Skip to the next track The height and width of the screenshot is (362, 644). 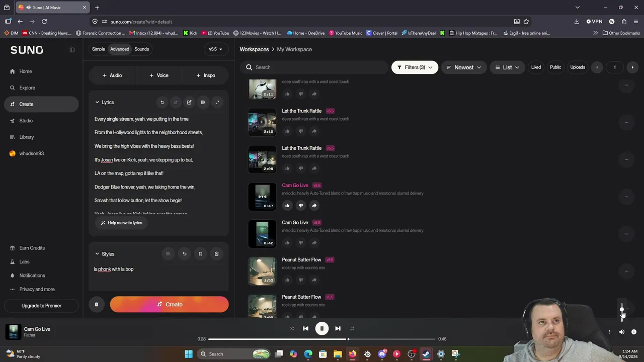(338, 328)
